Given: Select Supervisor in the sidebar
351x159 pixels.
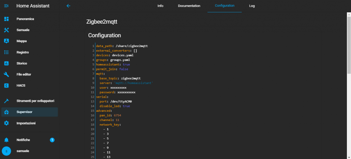Looking at the screenshot, I should (29, 112).
